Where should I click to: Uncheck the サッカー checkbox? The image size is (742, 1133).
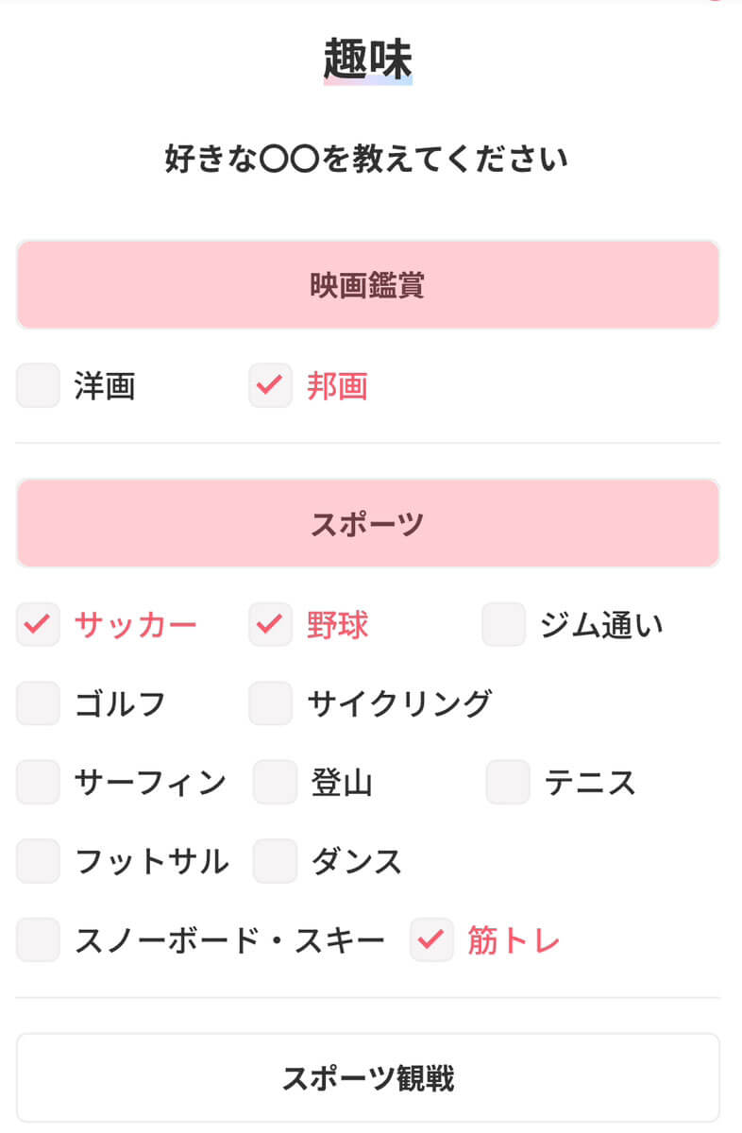coord(38,625)
